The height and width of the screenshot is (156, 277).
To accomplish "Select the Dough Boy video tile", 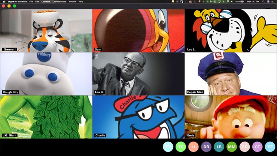I will (46, 74).
